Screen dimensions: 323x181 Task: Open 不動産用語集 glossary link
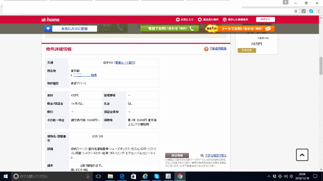click(x=218, y=48)
